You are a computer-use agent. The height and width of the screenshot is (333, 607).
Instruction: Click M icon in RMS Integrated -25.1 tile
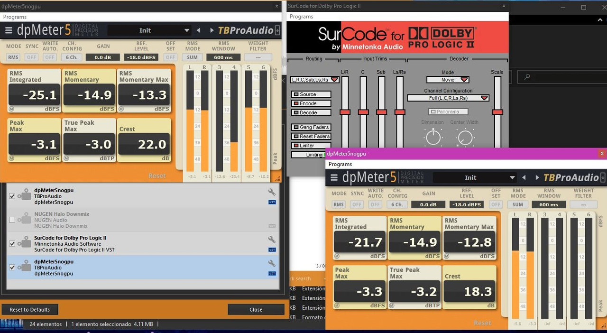click(x=11, y=109)
